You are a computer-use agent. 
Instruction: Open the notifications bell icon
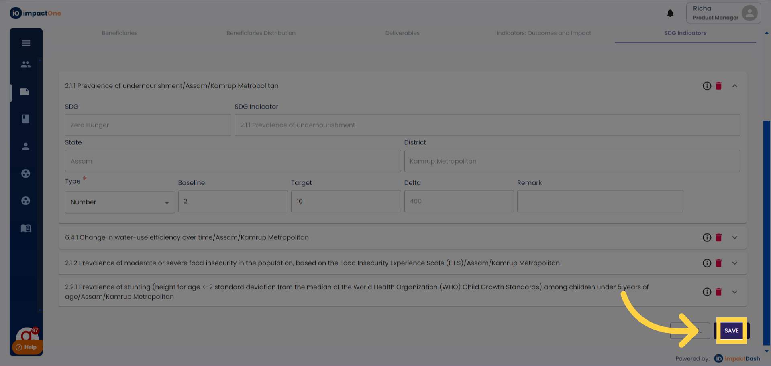point(670,13)
